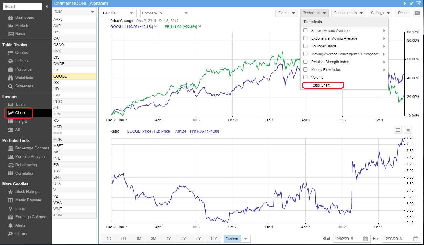424x245 pixels.
Task: Check the Bollinger Bands option
Action: pos(305,46)
